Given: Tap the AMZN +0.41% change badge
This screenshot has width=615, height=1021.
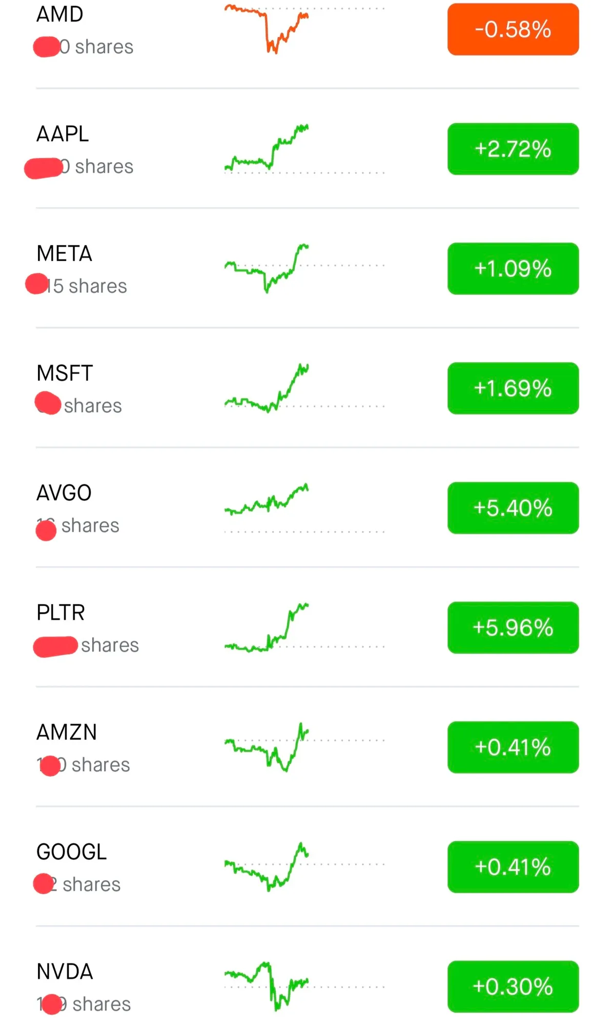Looking at the screenshot, I should click(x=513, y=747).
